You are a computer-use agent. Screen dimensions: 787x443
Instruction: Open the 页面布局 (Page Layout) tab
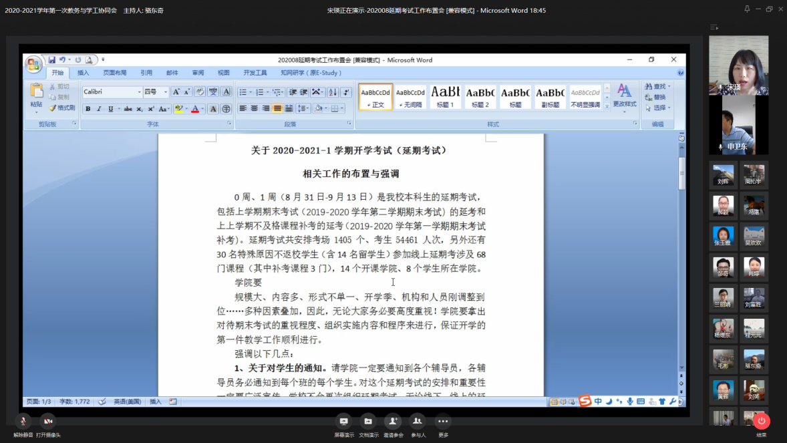pos(114,73)
